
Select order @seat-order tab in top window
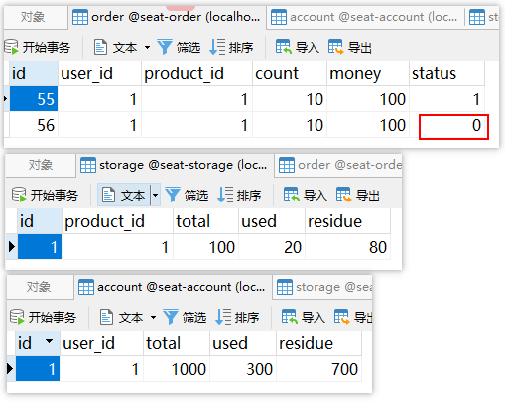[x=167, y=17]
